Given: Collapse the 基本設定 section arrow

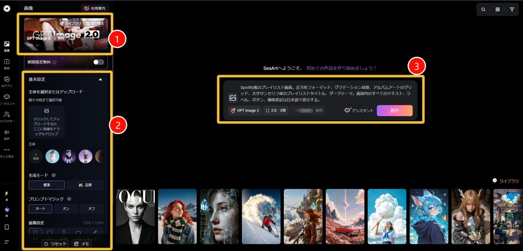Looking at the screenshot, I should coord(100,79).
